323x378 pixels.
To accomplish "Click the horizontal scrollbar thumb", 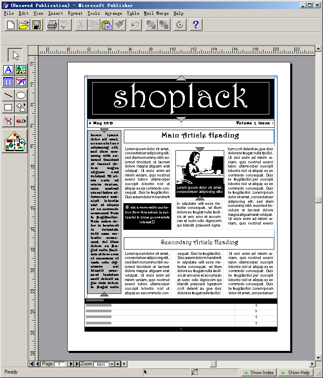I will coord(213,364).
